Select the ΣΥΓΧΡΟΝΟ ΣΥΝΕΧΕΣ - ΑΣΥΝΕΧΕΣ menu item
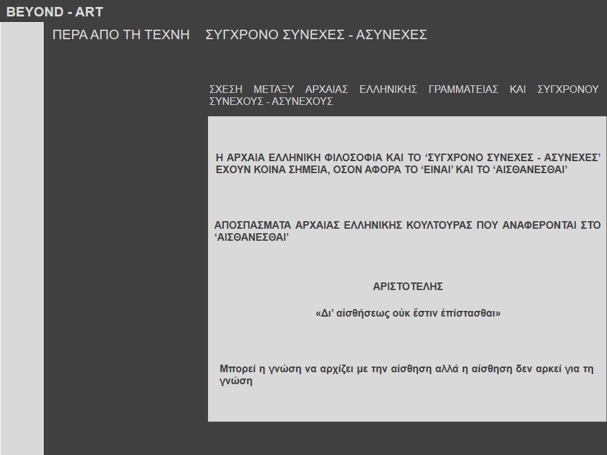 click(x=316, y=35)
